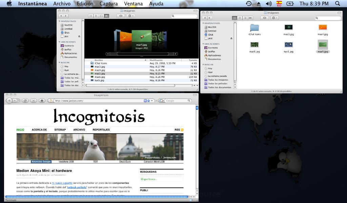Open the volume control in the menu bar
The height and width of the screenshot is (203, 347).
coord(268,3)
